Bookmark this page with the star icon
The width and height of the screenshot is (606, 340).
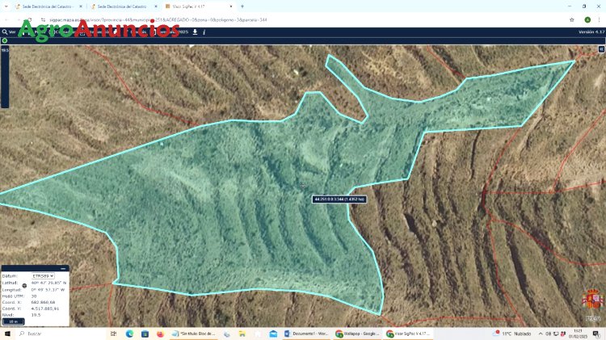click(571, 19)
